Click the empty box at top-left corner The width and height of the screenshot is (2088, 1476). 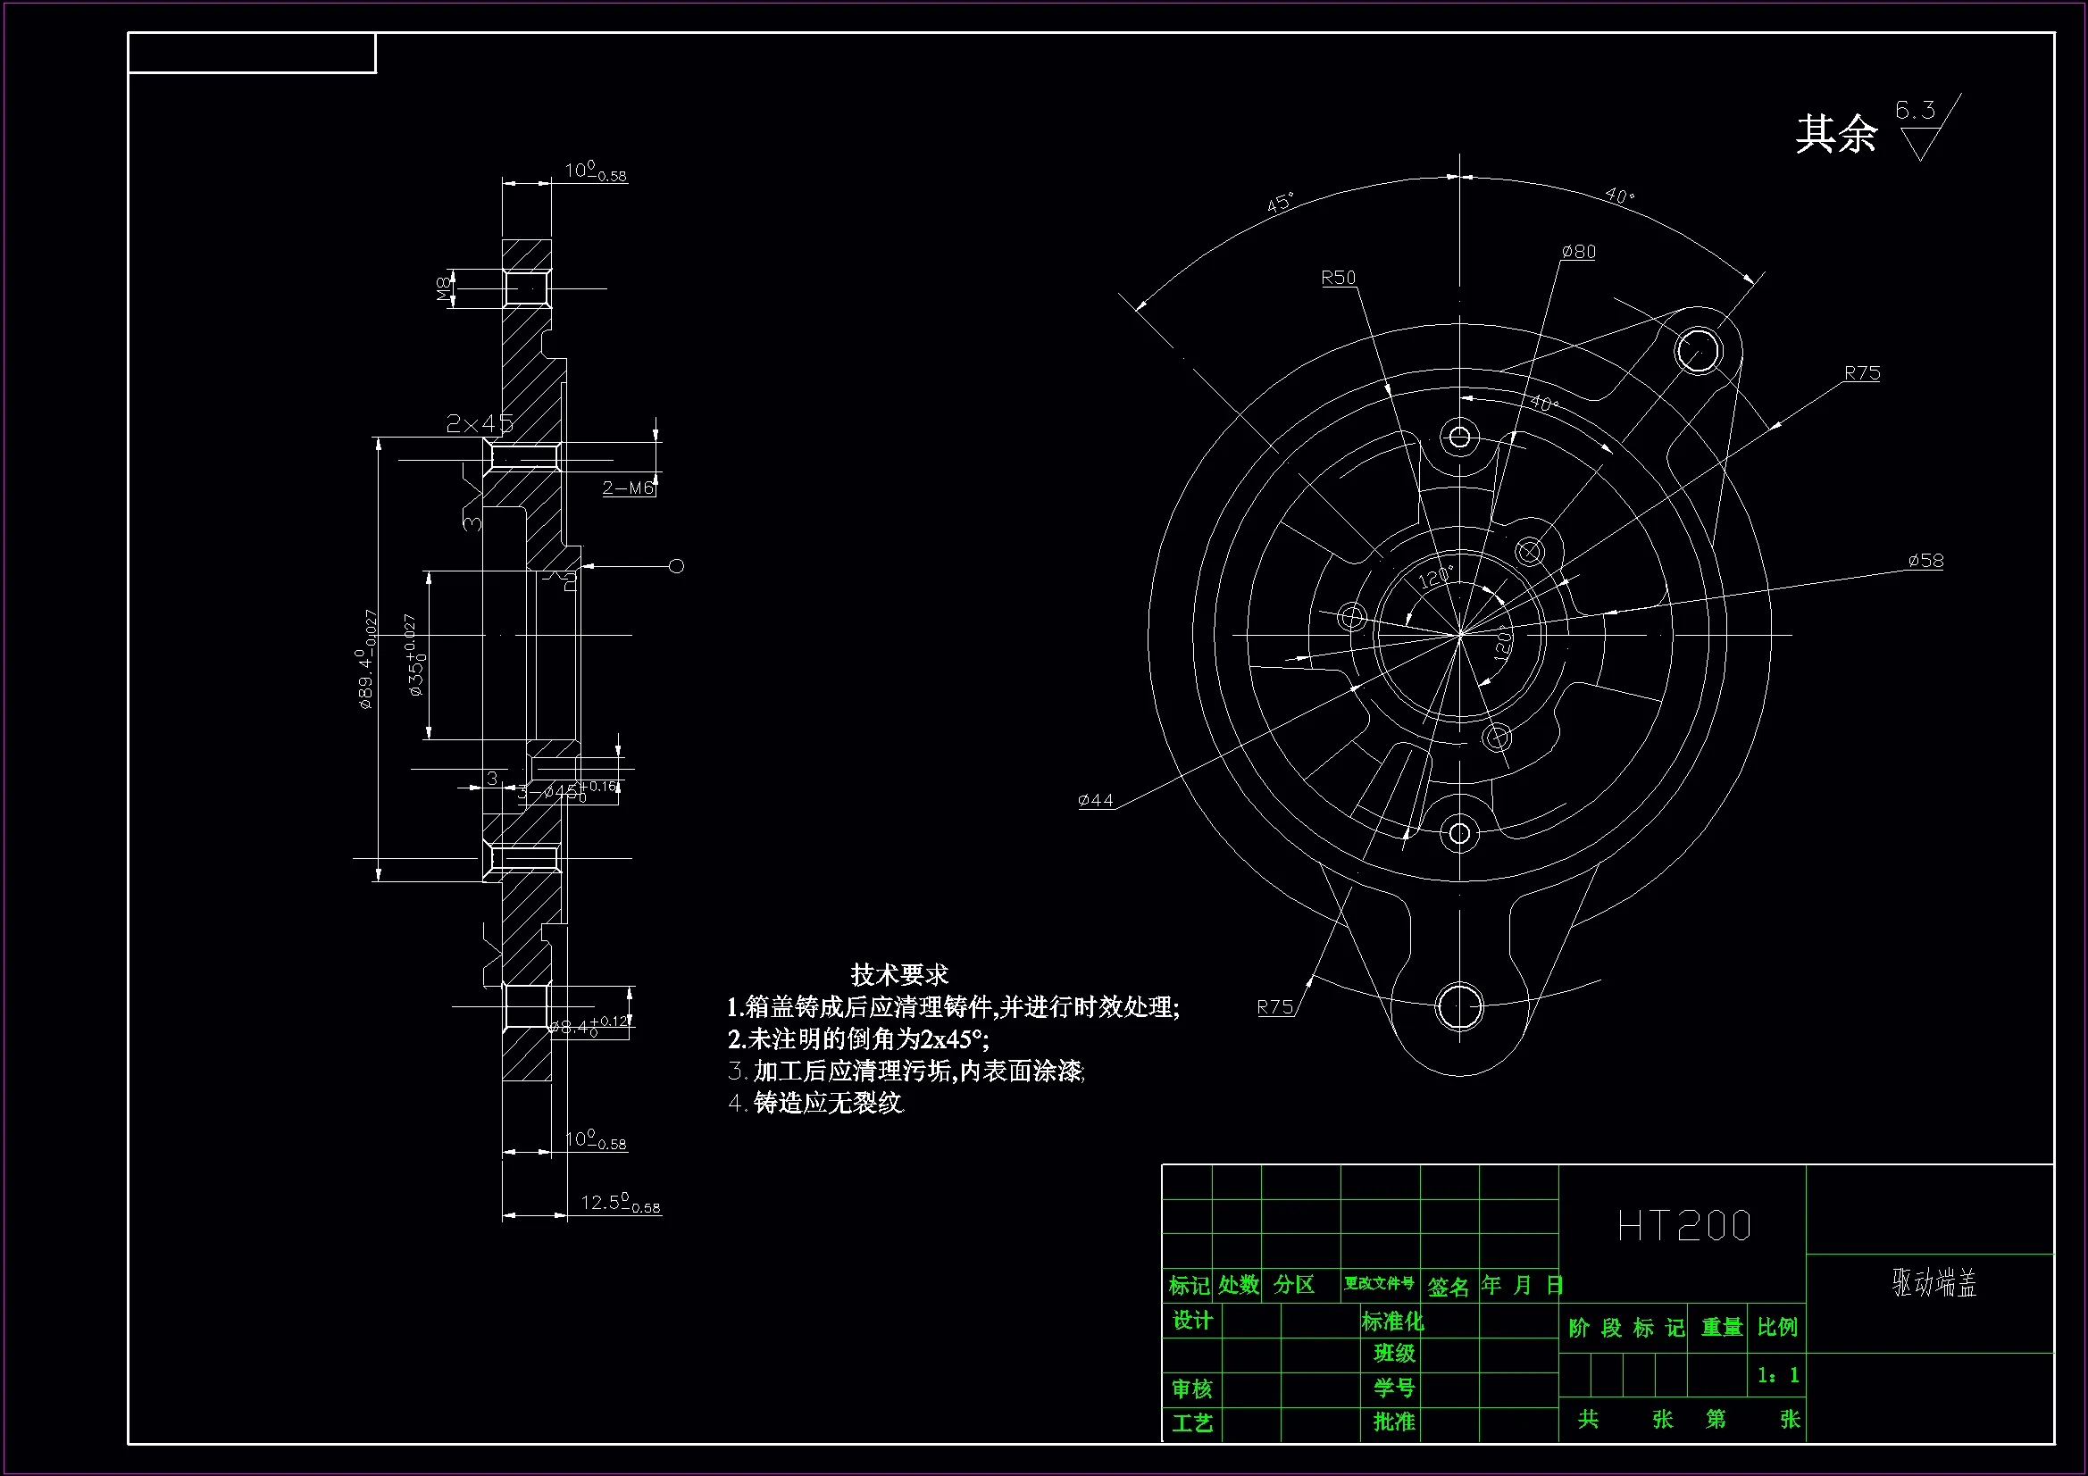(252, 53)
